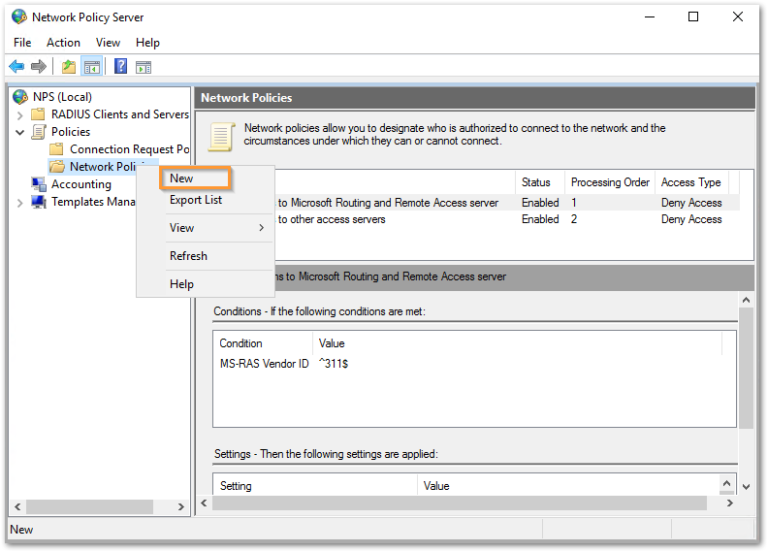Collapse the Policies tree node
The image size is (768, 552).
20,132
